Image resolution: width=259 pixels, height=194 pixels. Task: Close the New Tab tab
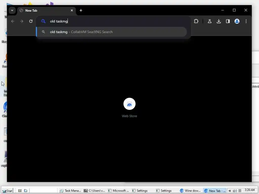72,10
